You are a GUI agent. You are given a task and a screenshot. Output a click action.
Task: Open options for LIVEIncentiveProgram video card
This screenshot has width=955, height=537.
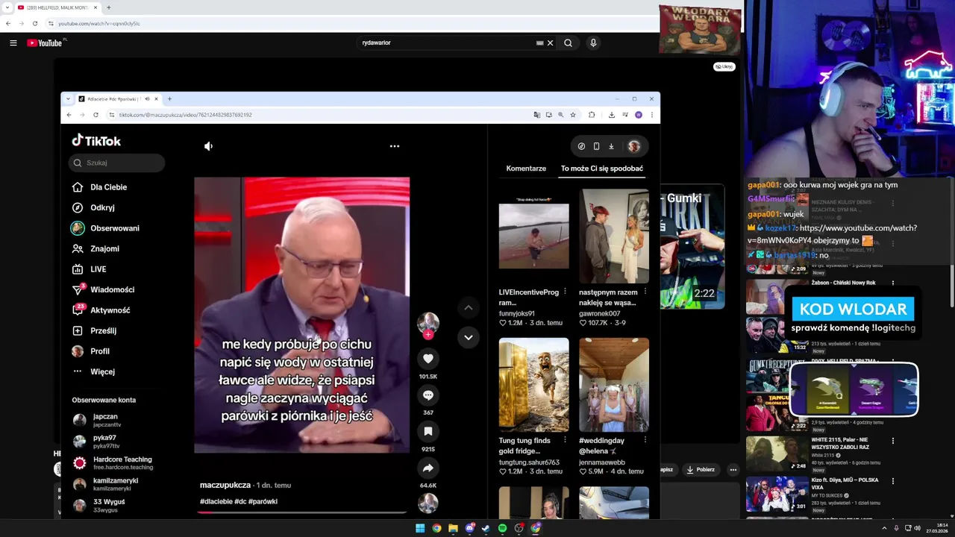click(x=565, y=292)
